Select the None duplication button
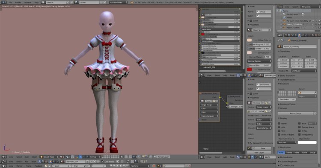Image resolution: width=321 pixels, height=168 pixels. [281, 153]
